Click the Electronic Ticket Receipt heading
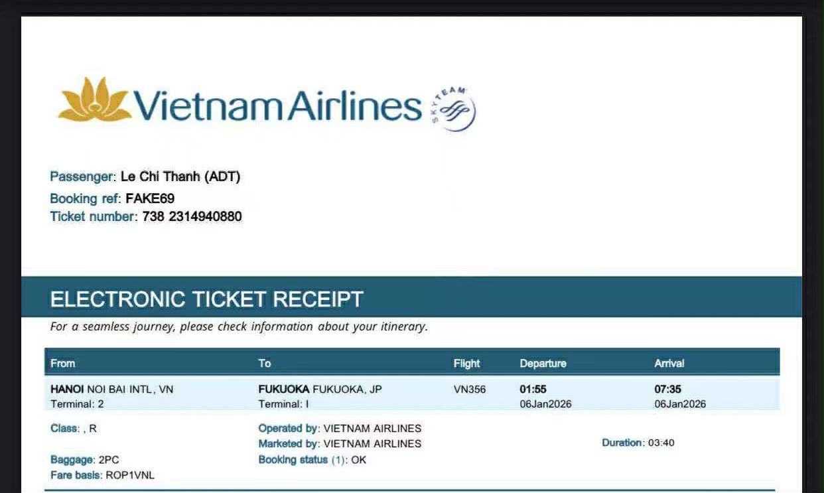 (x=206, y=299)
